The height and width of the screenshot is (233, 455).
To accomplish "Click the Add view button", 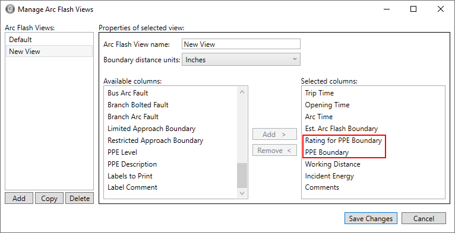I will (19, 199).
